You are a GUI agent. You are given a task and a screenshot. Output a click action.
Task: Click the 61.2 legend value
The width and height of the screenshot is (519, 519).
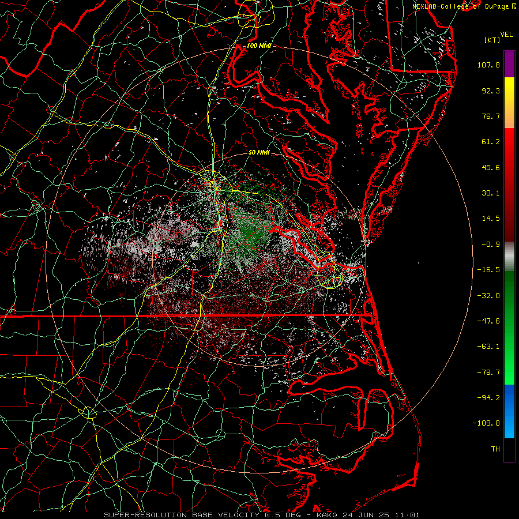491,142
